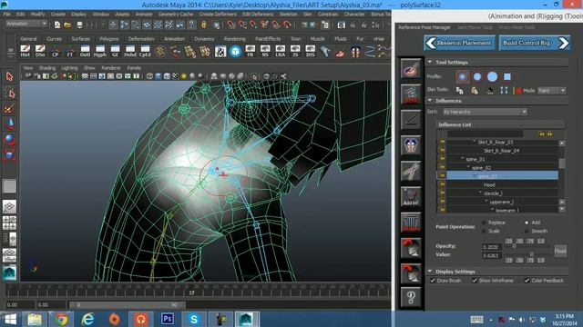
Task: Open the paint skin weights ART tool icon
Action: (411, 68)
